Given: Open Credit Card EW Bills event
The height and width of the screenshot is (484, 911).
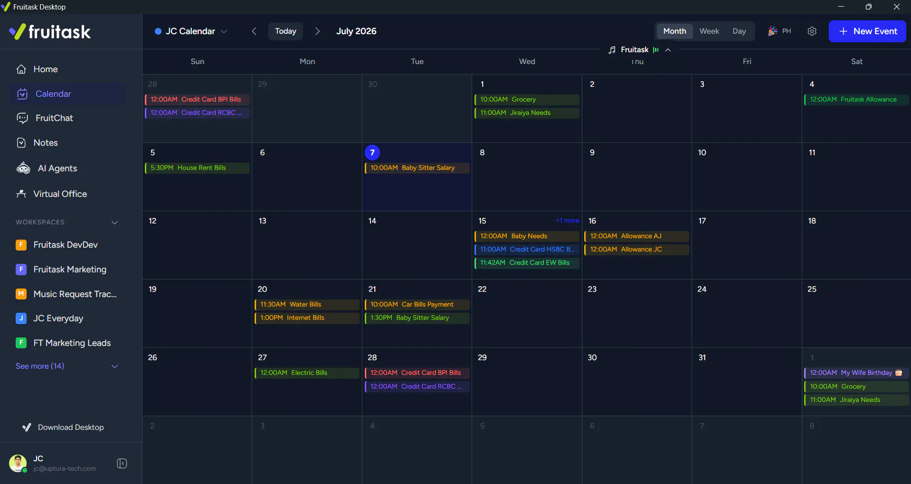Looking at the screenshot, I should tap(527, 263).
